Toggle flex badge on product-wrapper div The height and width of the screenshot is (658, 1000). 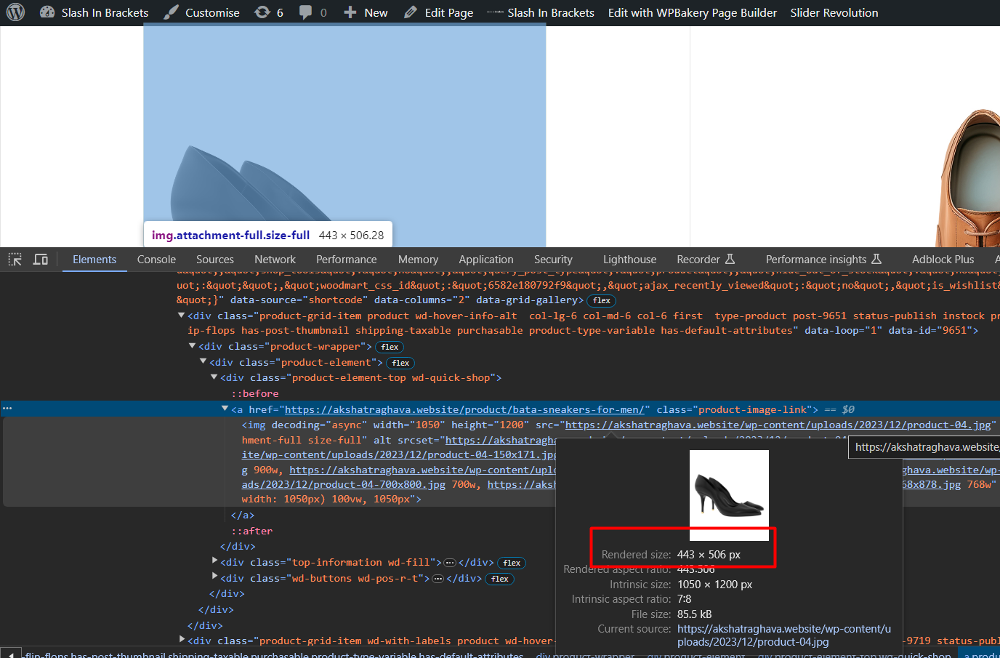[x=390, y=347]
